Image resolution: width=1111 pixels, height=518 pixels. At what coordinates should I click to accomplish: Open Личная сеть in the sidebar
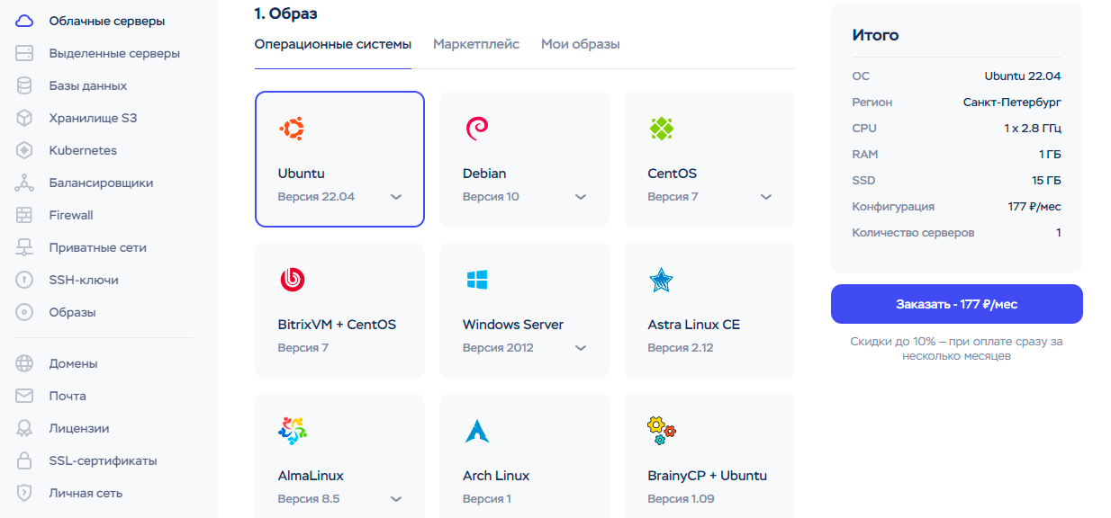point(86,493)
